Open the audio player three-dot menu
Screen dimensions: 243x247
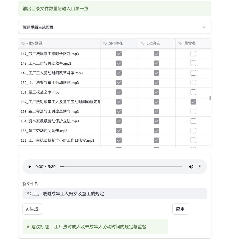(200, 167)
